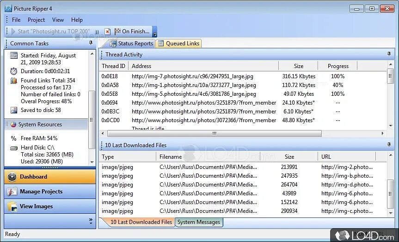The image size is (399, 242).
Task: Click the picture icon beside Saved to disk
Action: [x=14, y=110]
